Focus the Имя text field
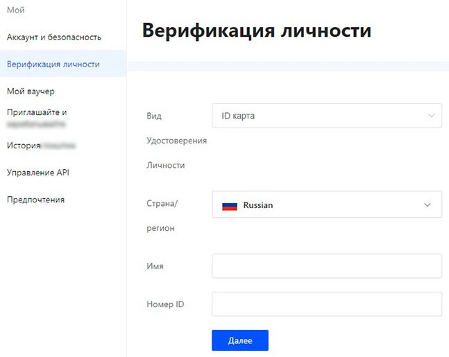This screenshot has width=449, height=357. (326, 265)
